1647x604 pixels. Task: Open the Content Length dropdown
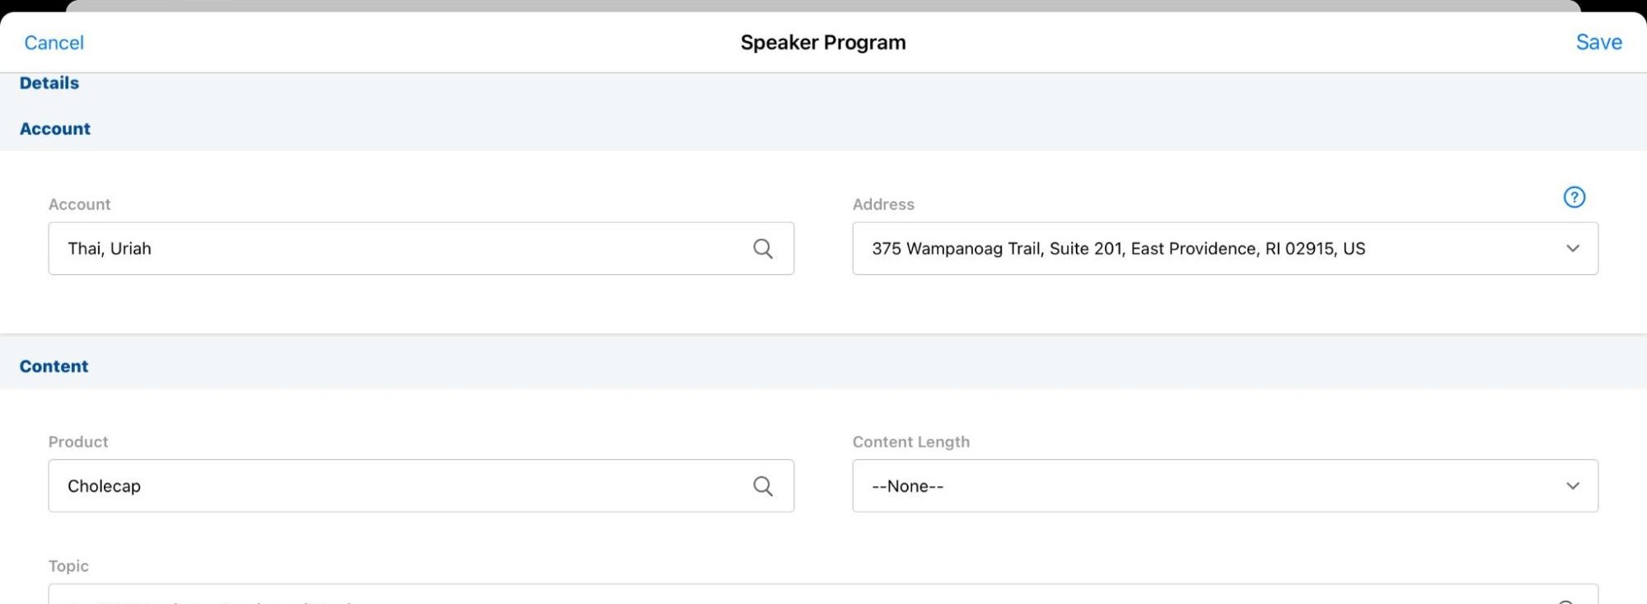pos(1572,486)
